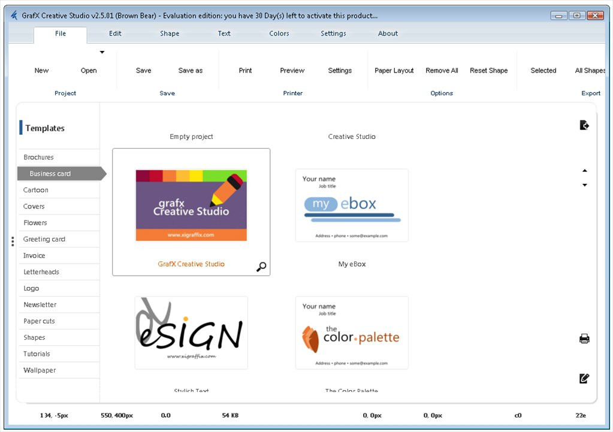
Task: Click the edit pencil icon at bottom right
Action: click(x=584, y=378)
